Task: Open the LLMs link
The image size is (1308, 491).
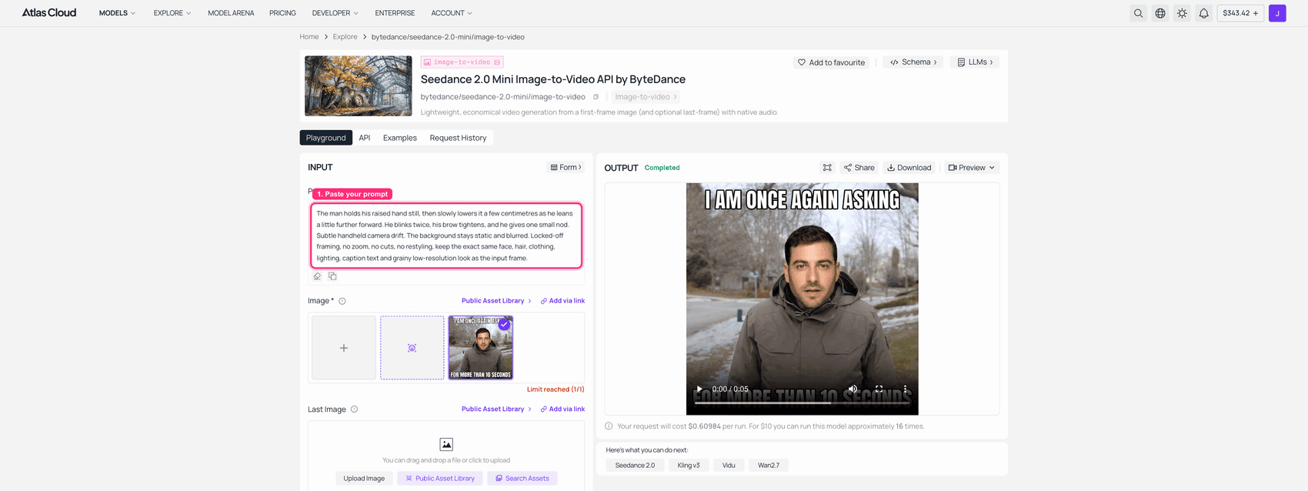Action: tap(975, 62)
